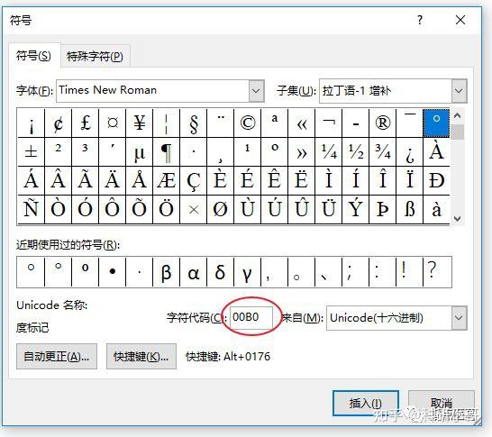Viewport: 492px width, 437px height.
Task: Expand the subset dropdown list
Action: tap(459, 91)
